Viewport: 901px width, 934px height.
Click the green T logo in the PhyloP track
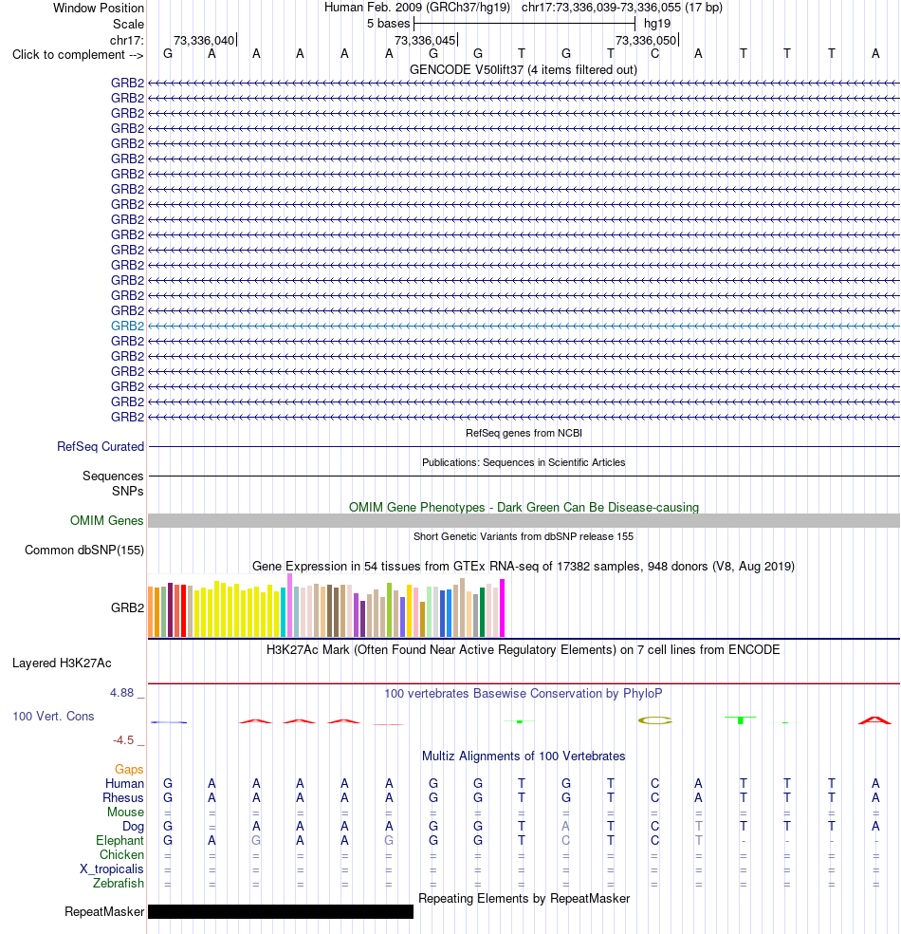(x=741, y=720)
